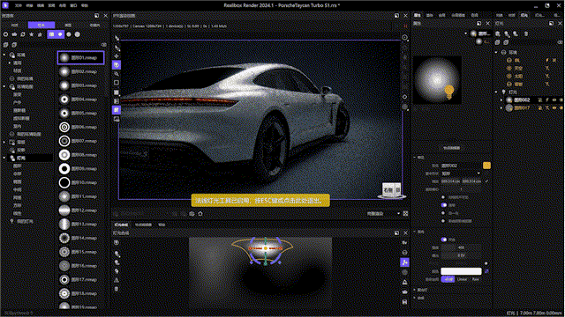The height and width of the screenshot is (317, 565).
Task: Open the 窗口 menu
Action: click(73, 5)
